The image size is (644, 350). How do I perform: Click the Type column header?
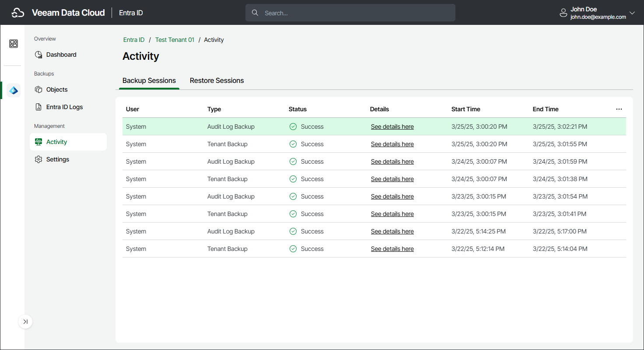click(214, 109)
